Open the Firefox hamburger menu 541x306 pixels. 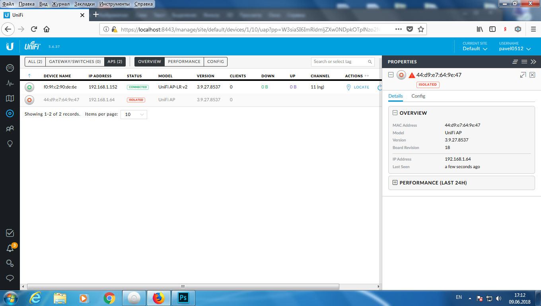[x=533, y=29]
